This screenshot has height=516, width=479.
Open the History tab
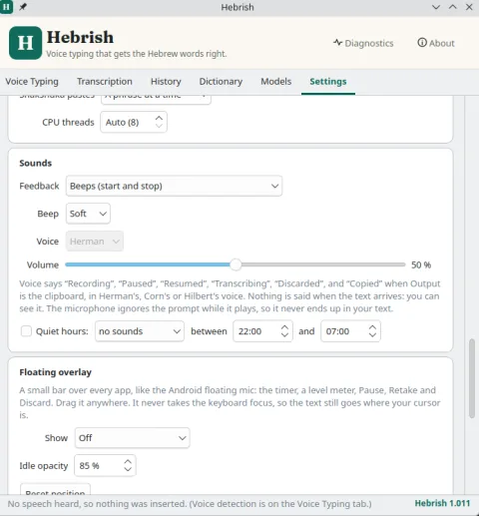pyautogui.click(x=166, y=82)
